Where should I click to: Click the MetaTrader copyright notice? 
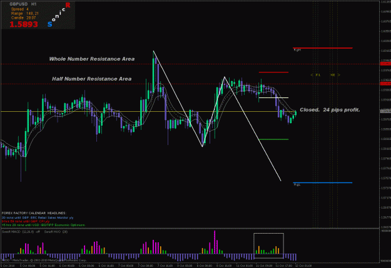(x=44, y=261)
